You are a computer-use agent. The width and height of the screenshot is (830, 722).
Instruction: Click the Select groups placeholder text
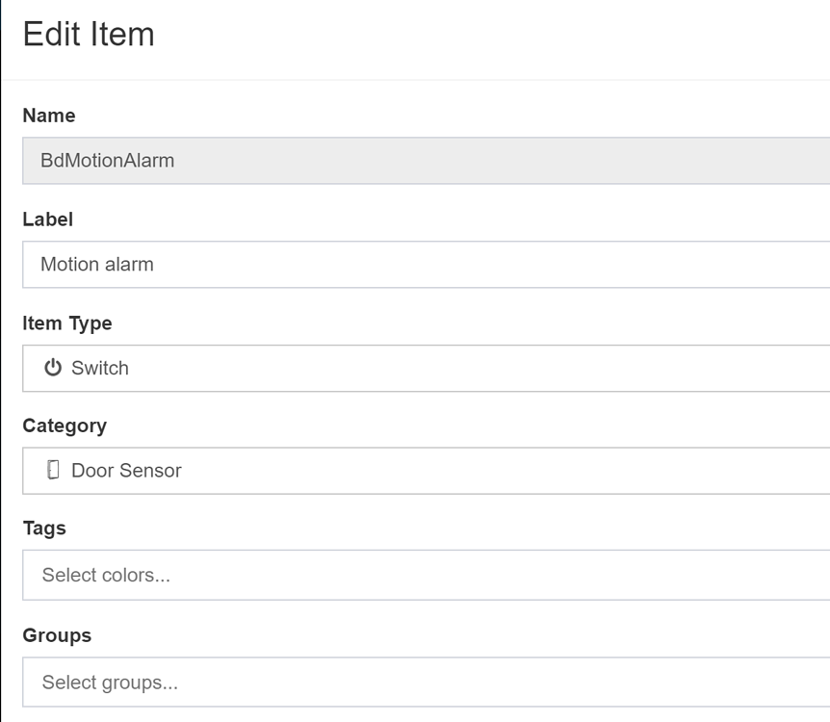(x=110, y=683)
